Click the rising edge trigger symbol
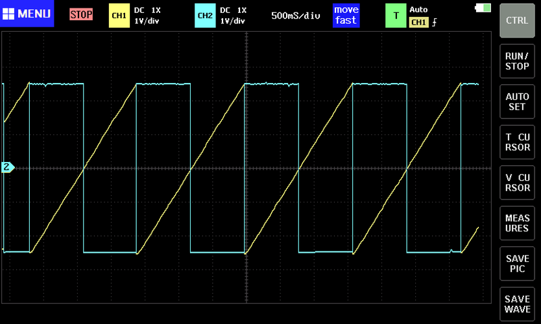Viewport: 541px width, 324px height. (435, 23)
